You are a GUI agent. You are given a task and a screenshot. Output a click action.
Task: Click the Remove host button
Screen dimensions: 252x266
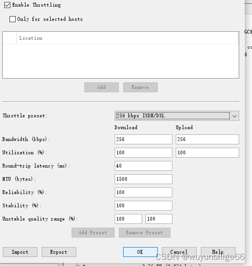click(x=140, y=88)
